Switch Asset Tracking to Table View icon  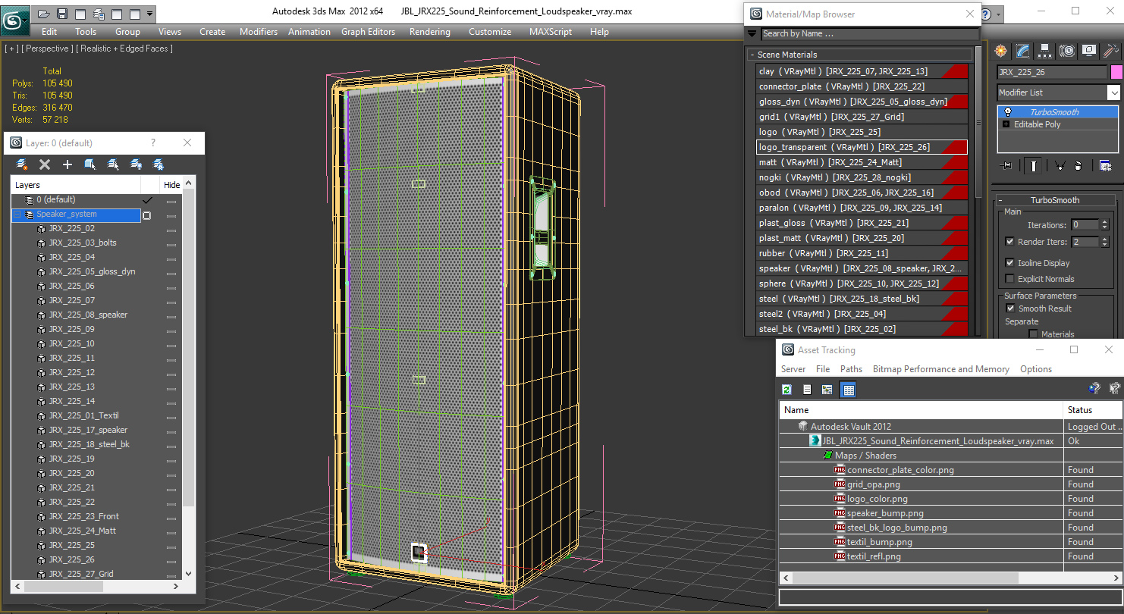pos(848,390)
